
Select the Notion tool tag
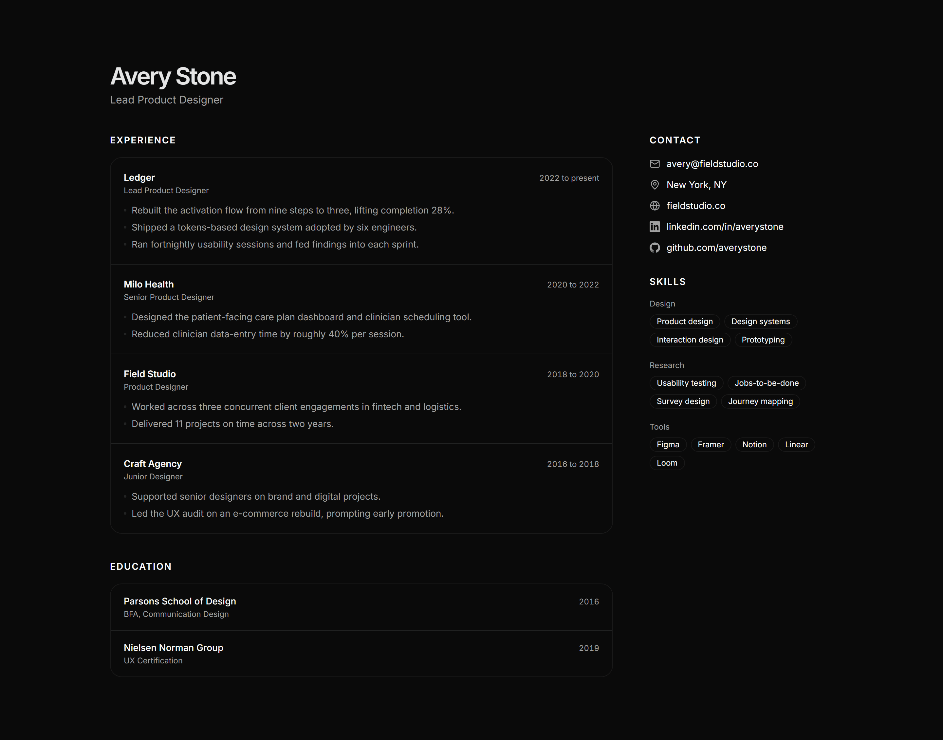click(754, 445)
